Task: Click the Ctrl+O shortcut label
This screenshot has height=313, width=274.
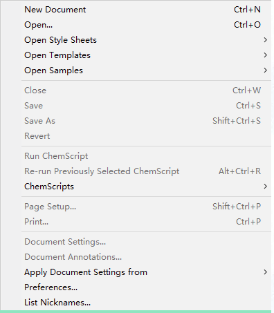Action: tap(247, 25)
